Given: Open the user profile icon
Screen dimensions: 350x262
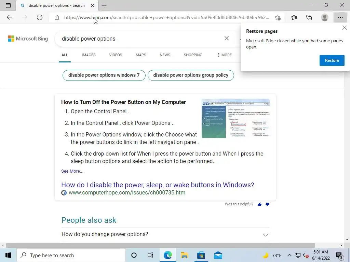Looking at the screenshot, I should coord(325,17).
